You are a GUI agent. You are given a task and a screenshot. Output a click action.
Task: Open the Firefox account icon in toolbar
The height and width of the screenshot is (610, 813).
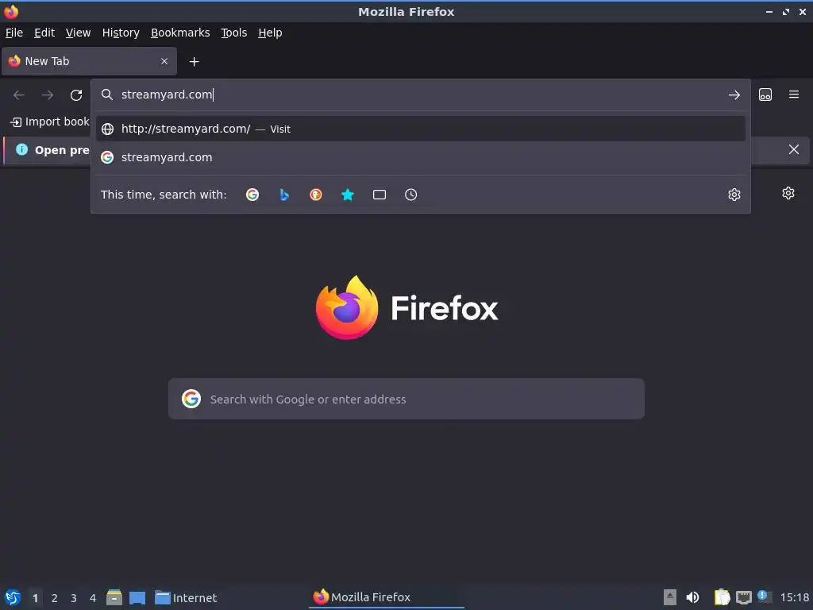(765, 95)
